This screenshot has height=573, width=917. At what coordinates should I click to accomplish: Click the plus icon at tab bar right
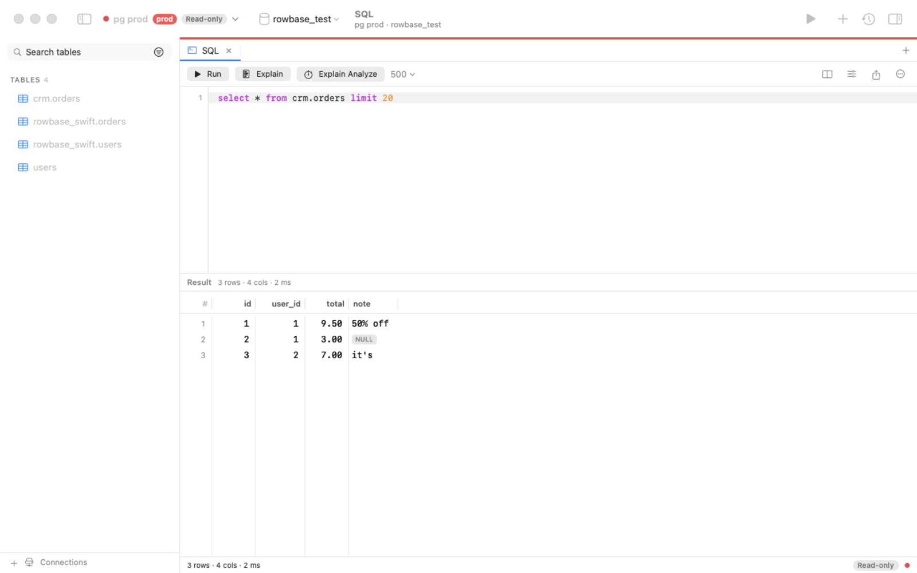[x=906, y=50]
